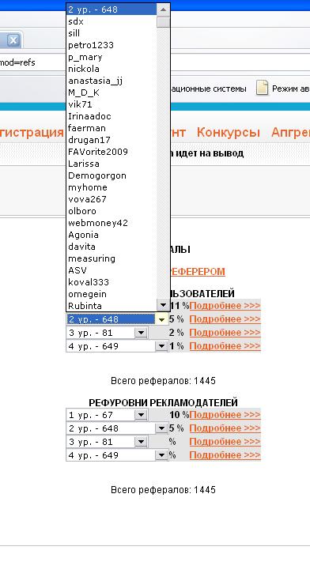This screenshot has width=310, height=573.
Task: Pick myhome from the list
Action: point(112,187)
